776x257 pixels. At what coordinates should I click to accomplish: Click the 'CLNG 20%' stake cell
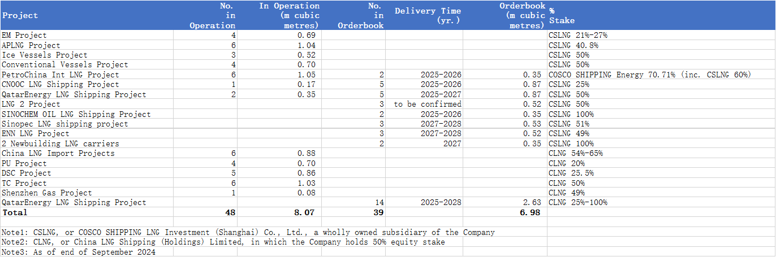click(661, 163)
